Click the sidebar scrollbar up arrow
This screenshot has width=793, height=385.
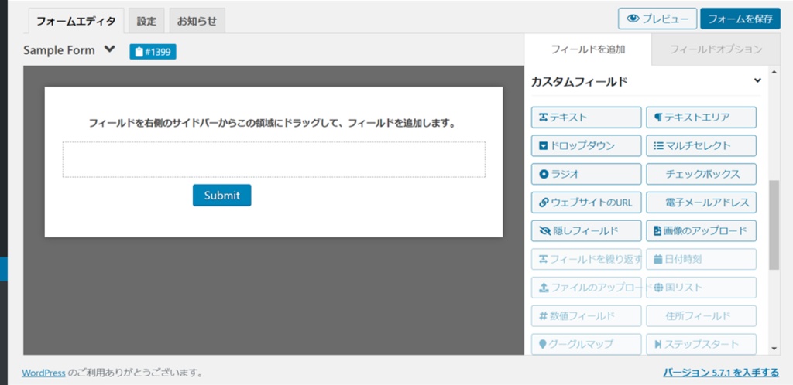point(774,72)
